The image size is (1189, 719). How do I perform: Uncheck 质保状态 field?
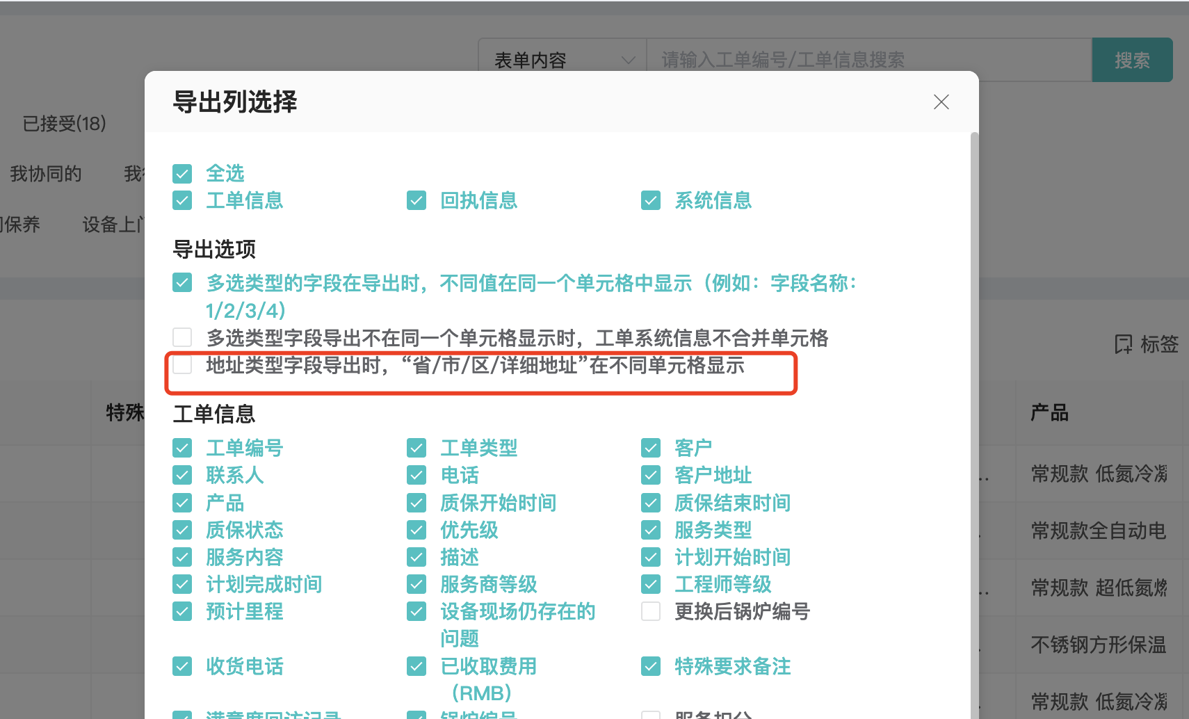[x=182, y=530]
